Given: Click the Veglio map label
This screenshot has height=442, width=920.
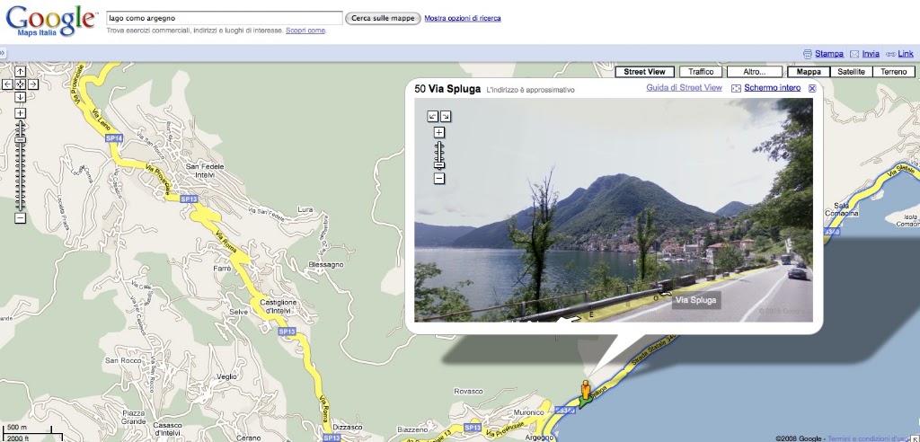Looking at the screenshot, I should pos(226,376).
